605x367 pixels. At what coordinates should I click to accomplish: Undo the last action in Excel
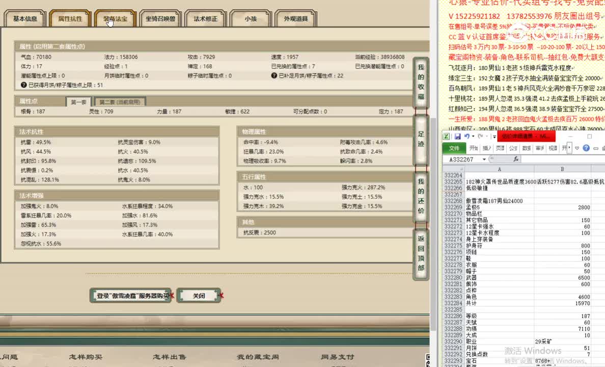tap(466, 137)
